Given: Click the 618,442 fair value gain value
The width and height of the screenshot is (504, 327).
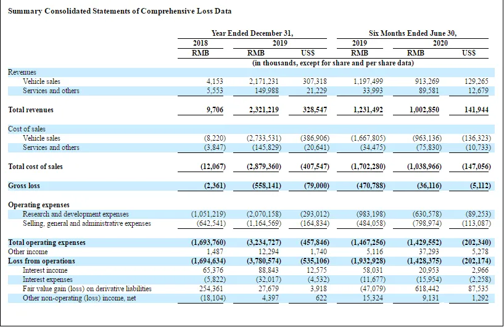Looking at the screenshot, I should 427,289.
